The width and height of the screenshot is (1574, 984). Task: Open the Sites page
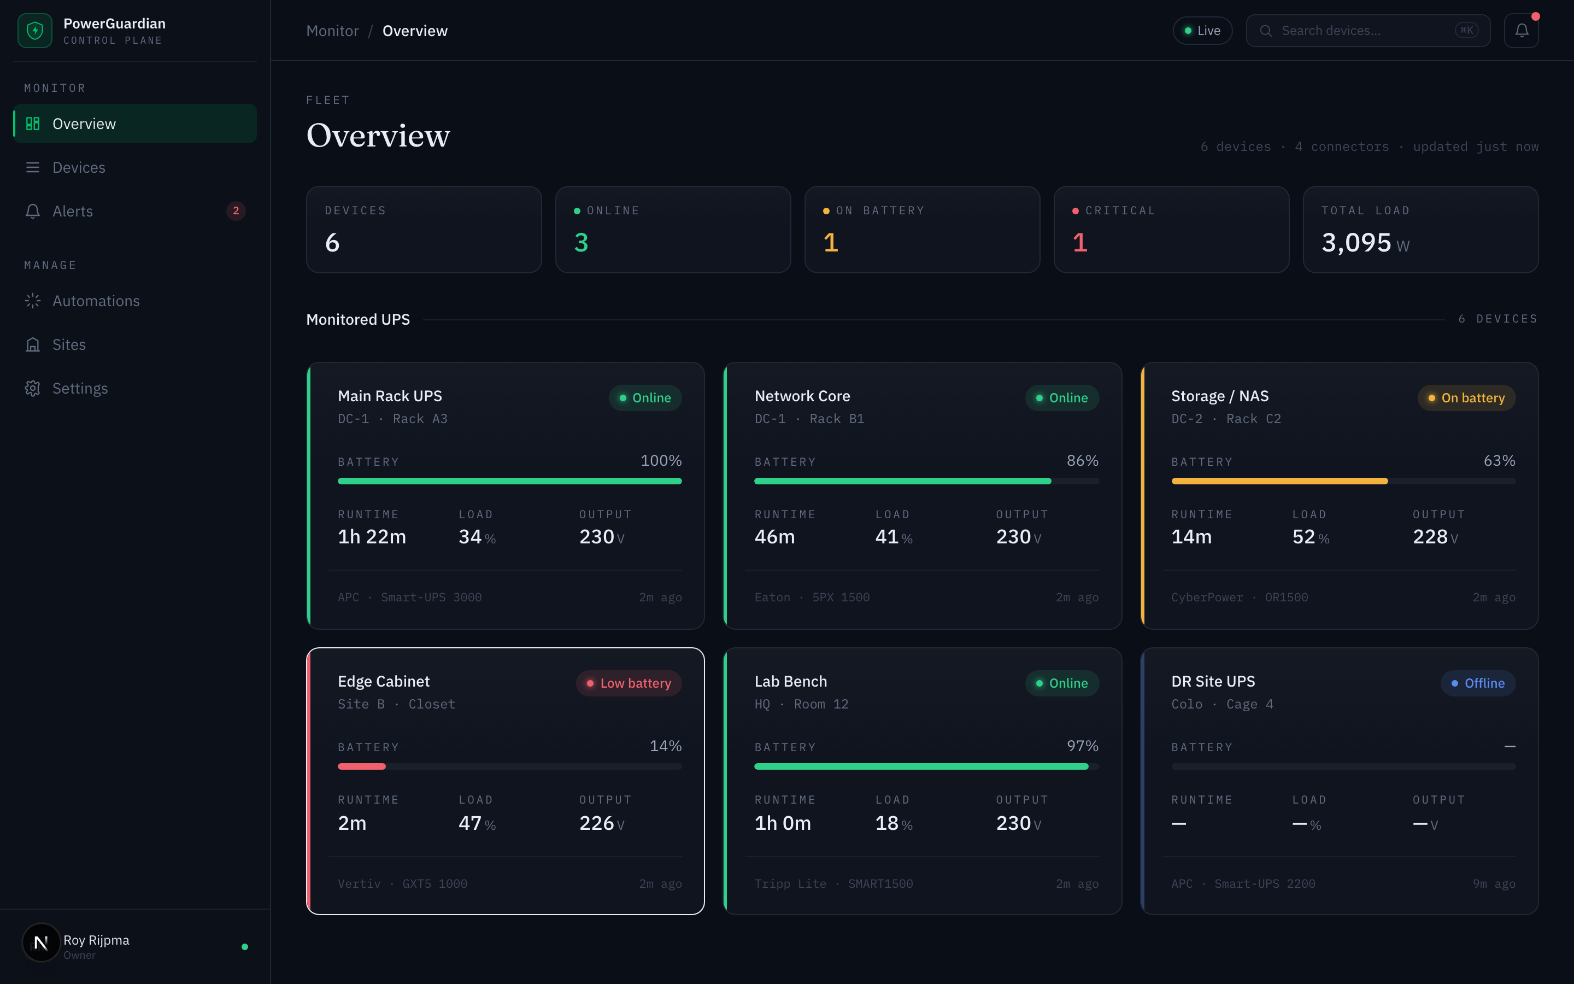point(134,344)
